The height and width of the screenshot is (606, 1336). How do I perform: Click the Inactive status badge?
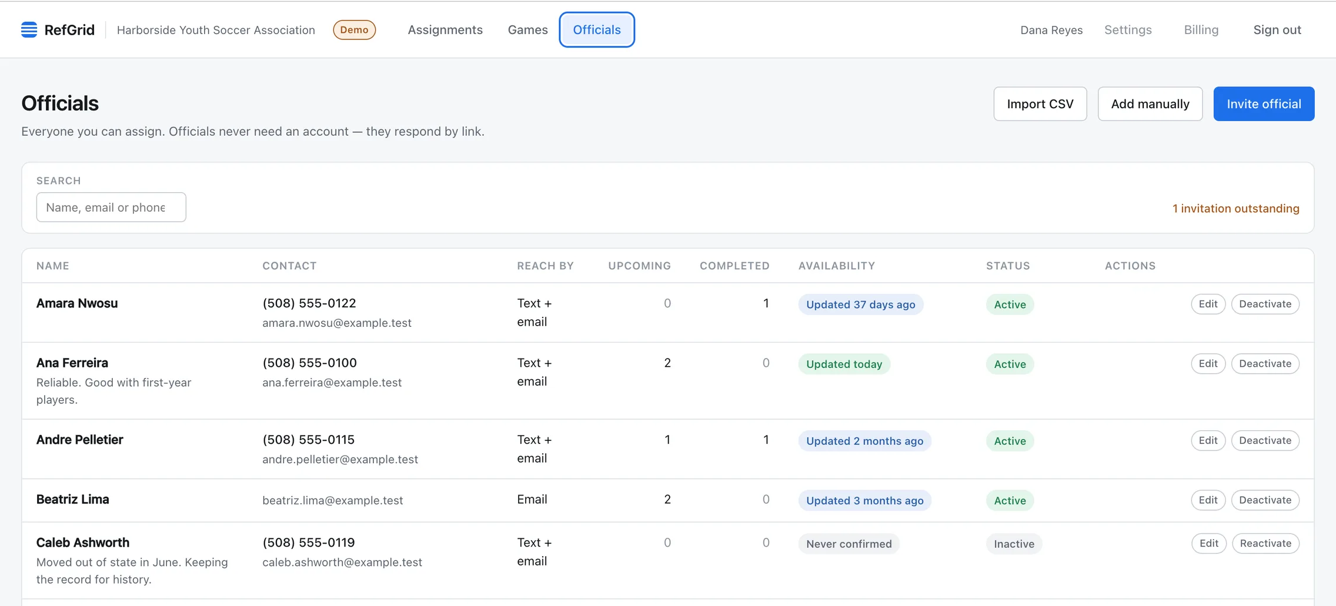[x=1014, y=544]
